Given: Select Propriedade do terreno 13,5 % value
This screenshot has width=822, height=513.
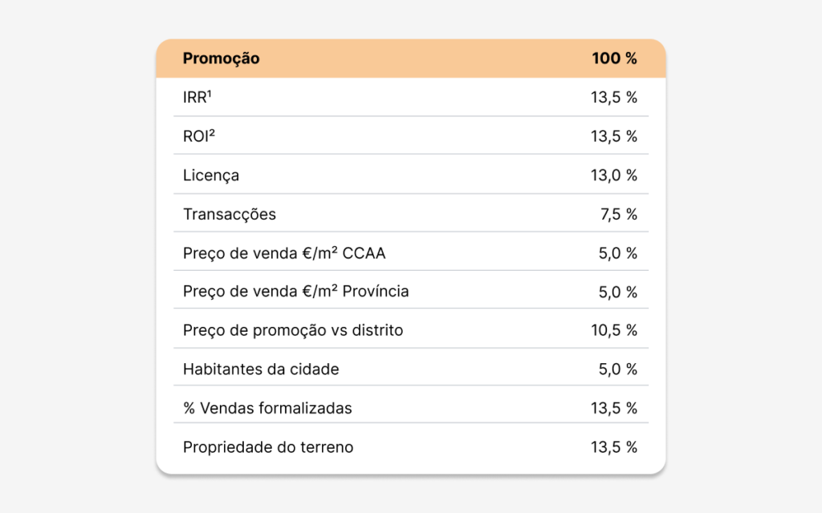Looking at the screenshot, I should [614, 447].
